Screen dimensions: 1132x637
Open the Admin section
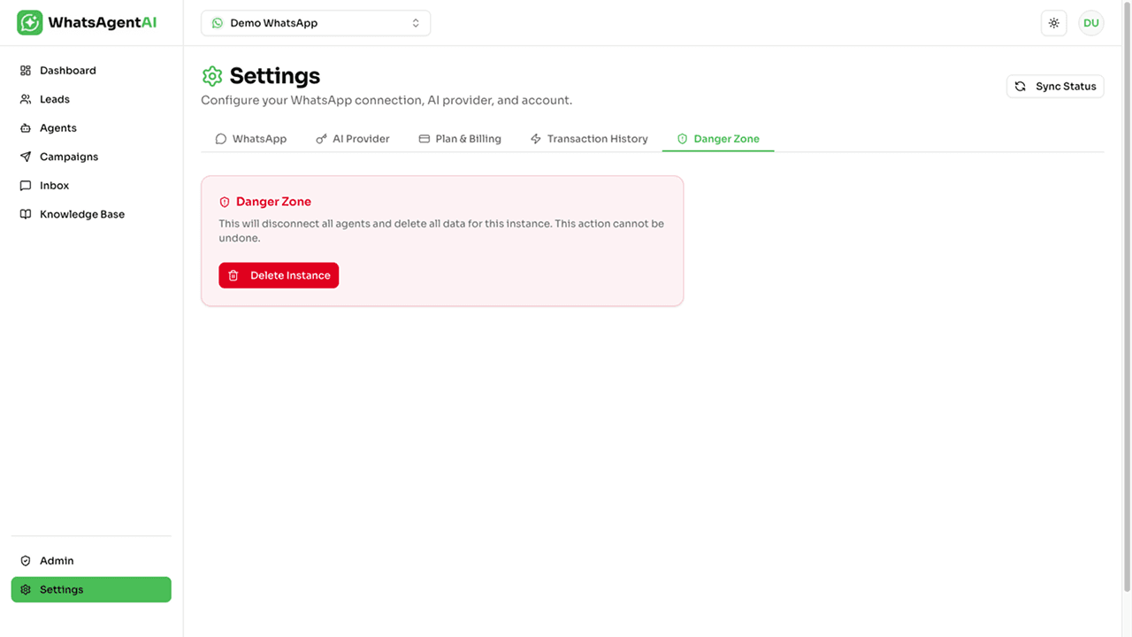pos(91,561)
